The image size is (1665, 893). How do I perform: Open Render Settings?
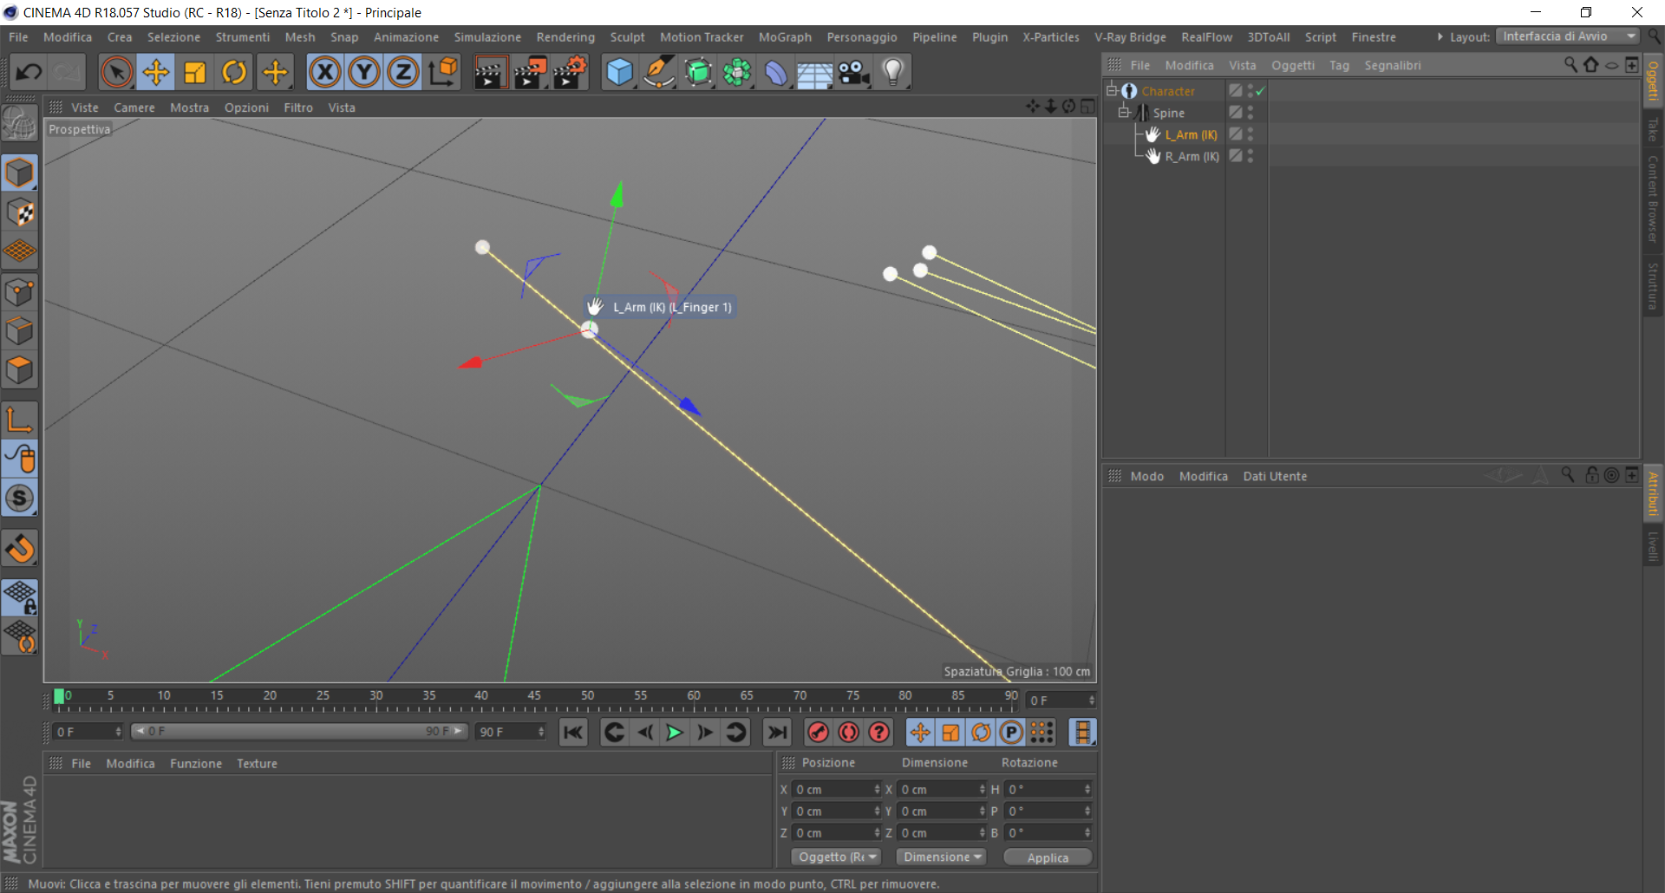coord(570,72)
